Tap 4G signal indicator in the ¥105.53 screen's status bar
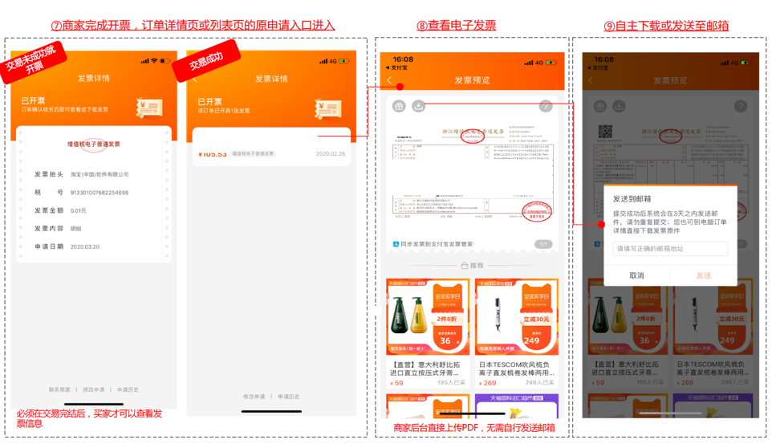The width and height of the screenshot is (772, 444). coord(333,62)
